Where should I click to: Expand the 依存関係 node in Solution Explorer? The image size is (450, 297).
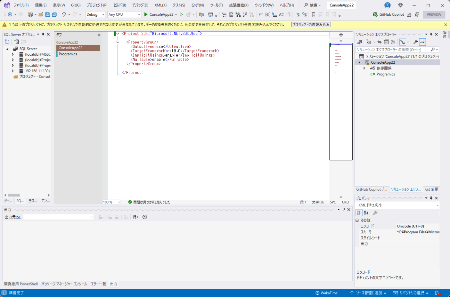(x=364, y=68)
